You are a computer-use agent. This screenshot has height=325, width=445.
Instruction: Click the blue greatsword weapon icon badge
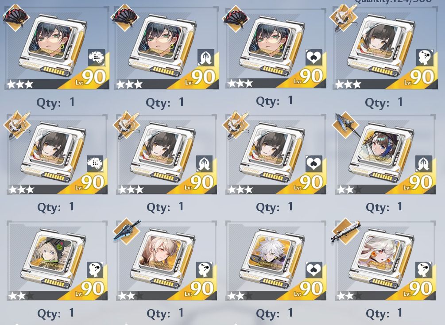(127, 231)
